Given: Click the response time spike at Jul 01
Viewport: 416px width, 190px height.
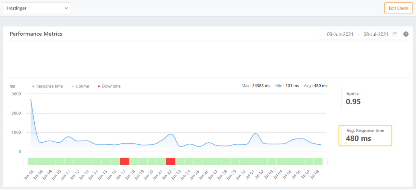Looking at the screenshot, I should pyautogui.click(x=255, y=133).
